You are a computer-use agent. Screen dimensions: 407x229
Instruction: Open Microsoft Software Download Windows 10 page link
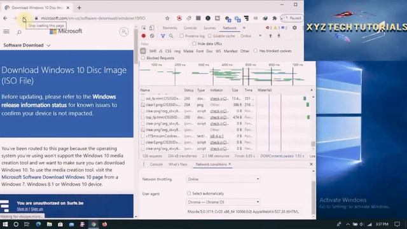coord(52,177)
